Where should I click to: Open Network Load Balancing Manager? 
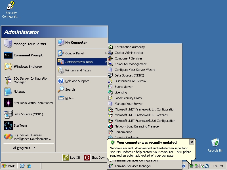137,126
